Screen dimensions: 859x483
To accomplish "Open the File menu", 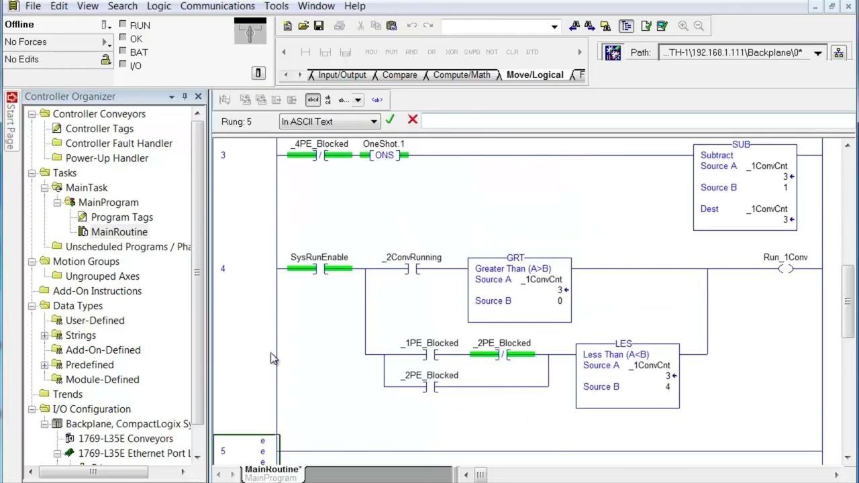I will click(x=33, y=6).
